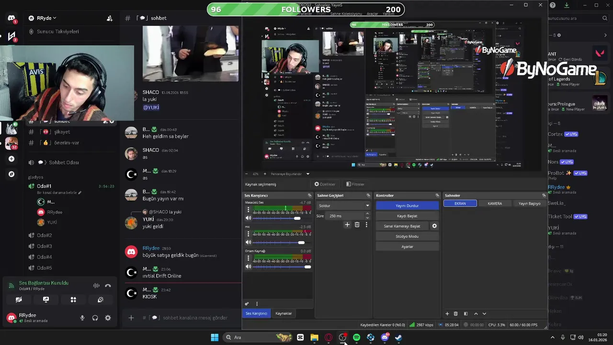Screen dimensions: 613x345
Task: Open Soldur scene transition dropdown
Action: tap(343, 206)
